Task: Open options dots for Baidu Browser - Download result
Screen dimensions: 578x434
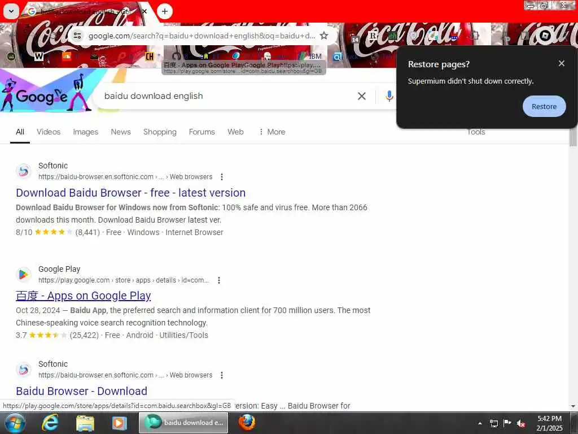Action: click(221, 375)
